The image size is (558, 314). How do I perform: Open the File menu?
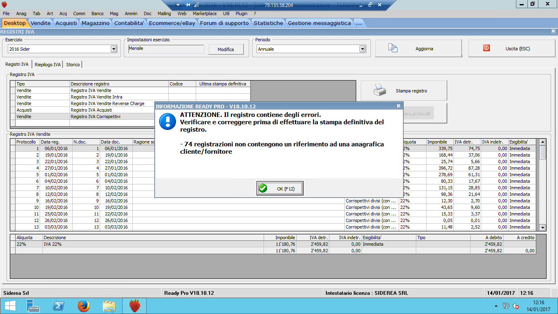click(6, 13)
